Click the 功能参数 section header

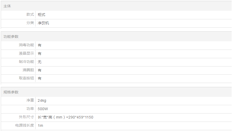point(11,37)
